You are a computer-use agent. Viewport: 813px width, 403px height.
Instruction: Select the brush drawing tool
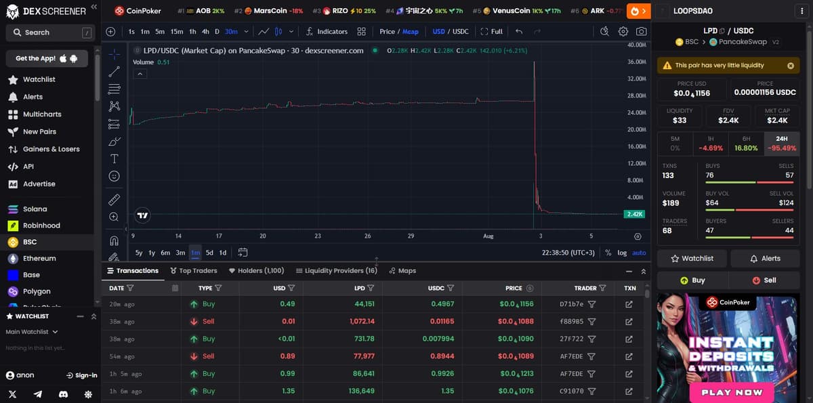(x=114, y=142)
